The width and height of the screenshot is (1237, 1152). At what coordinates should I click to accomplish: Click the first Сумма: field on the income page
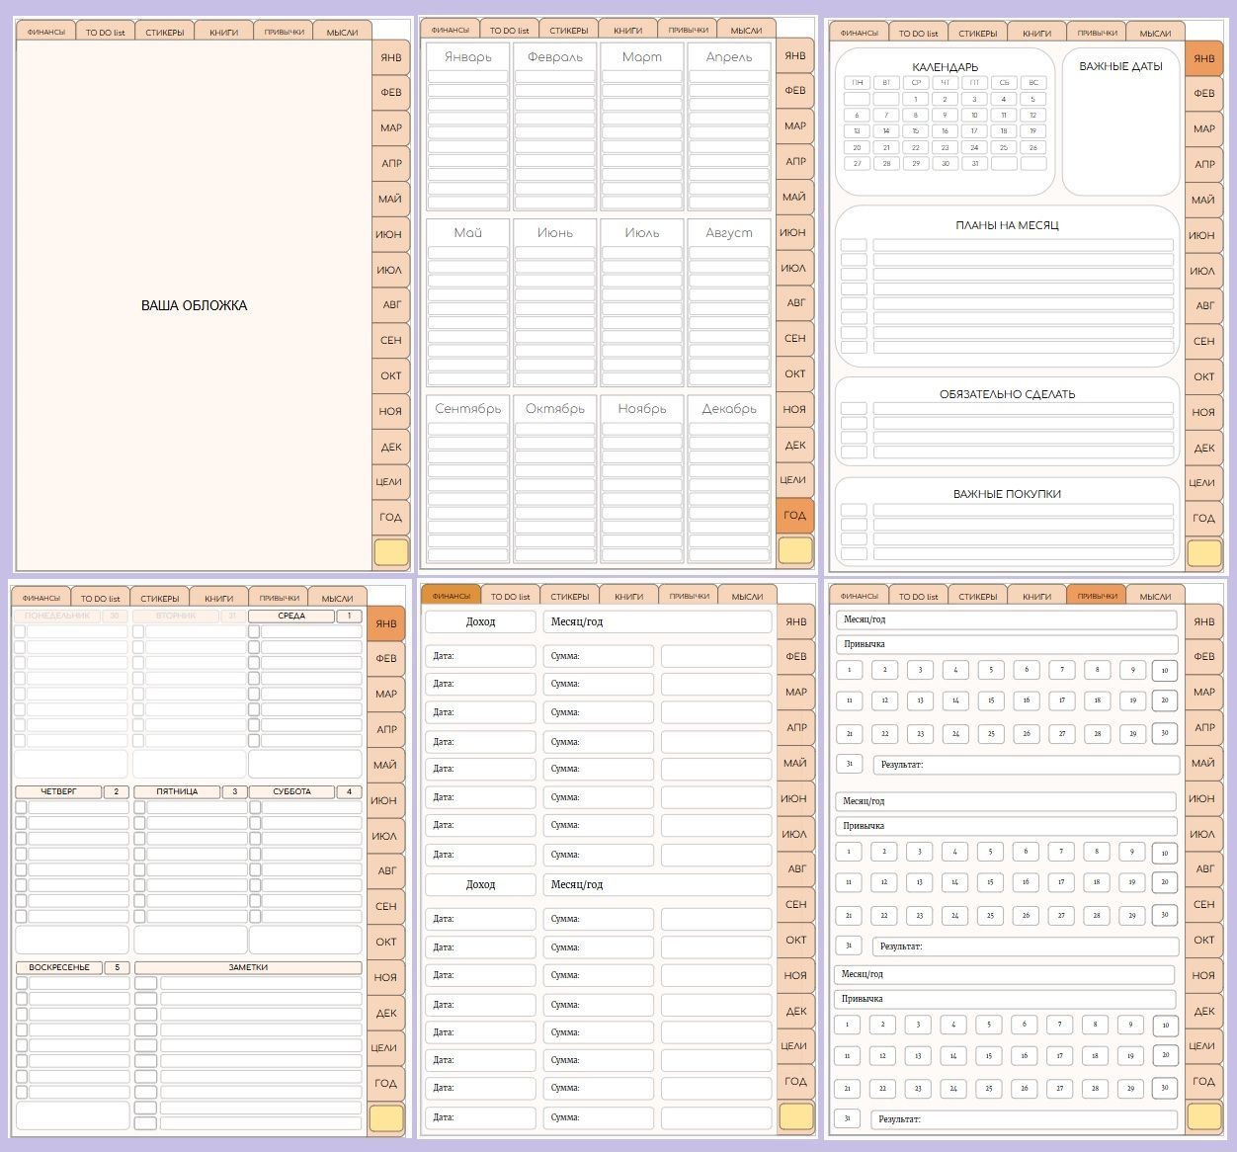pos(599,656)
